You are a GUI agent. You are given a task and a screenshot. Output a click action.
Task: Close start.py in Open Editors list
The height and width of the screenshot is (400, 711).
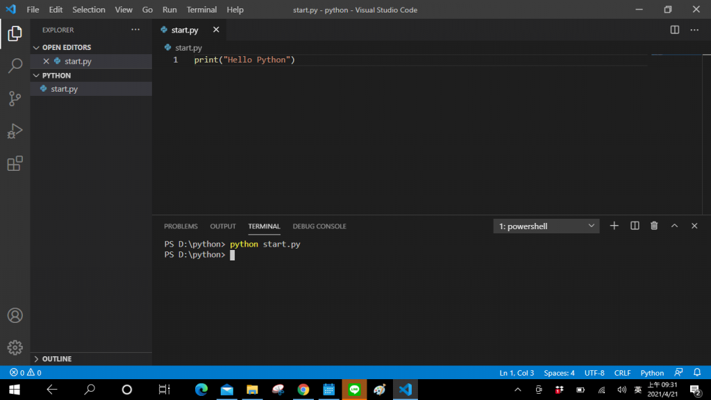pos(47,61)
